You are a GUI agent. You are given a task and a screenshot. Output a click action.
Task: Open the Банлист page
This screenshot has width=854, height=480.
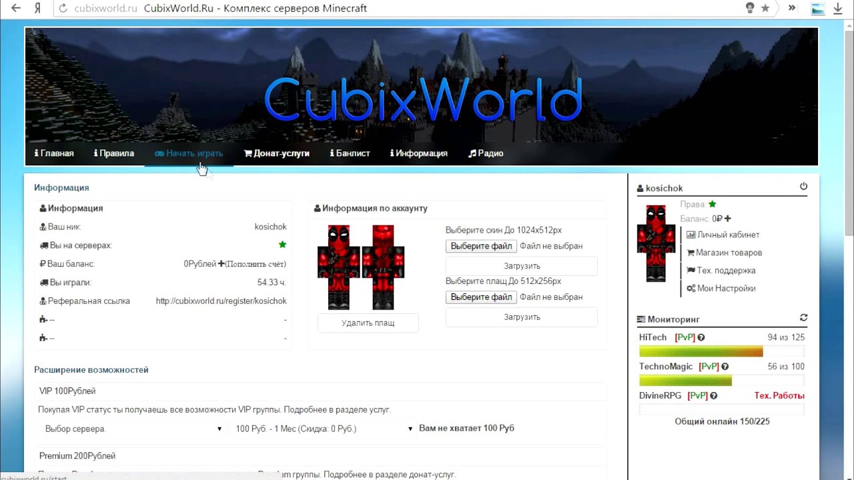click(350, 153)
